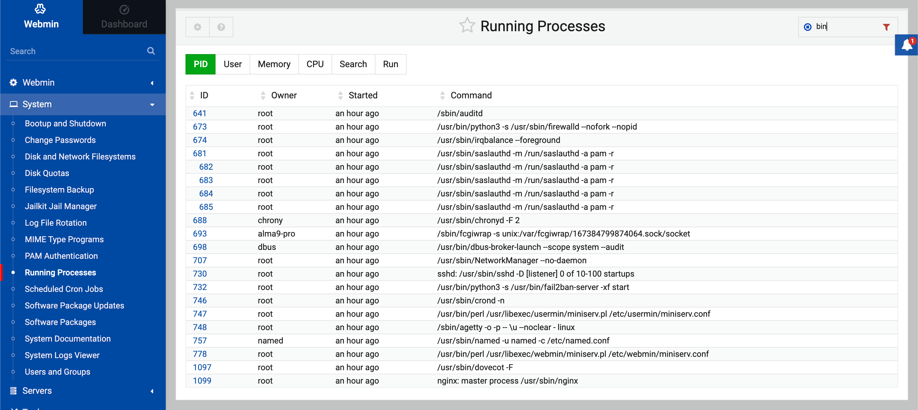Open the notification bell
This screenshot has height=410, width=918.
click(906, 45)
